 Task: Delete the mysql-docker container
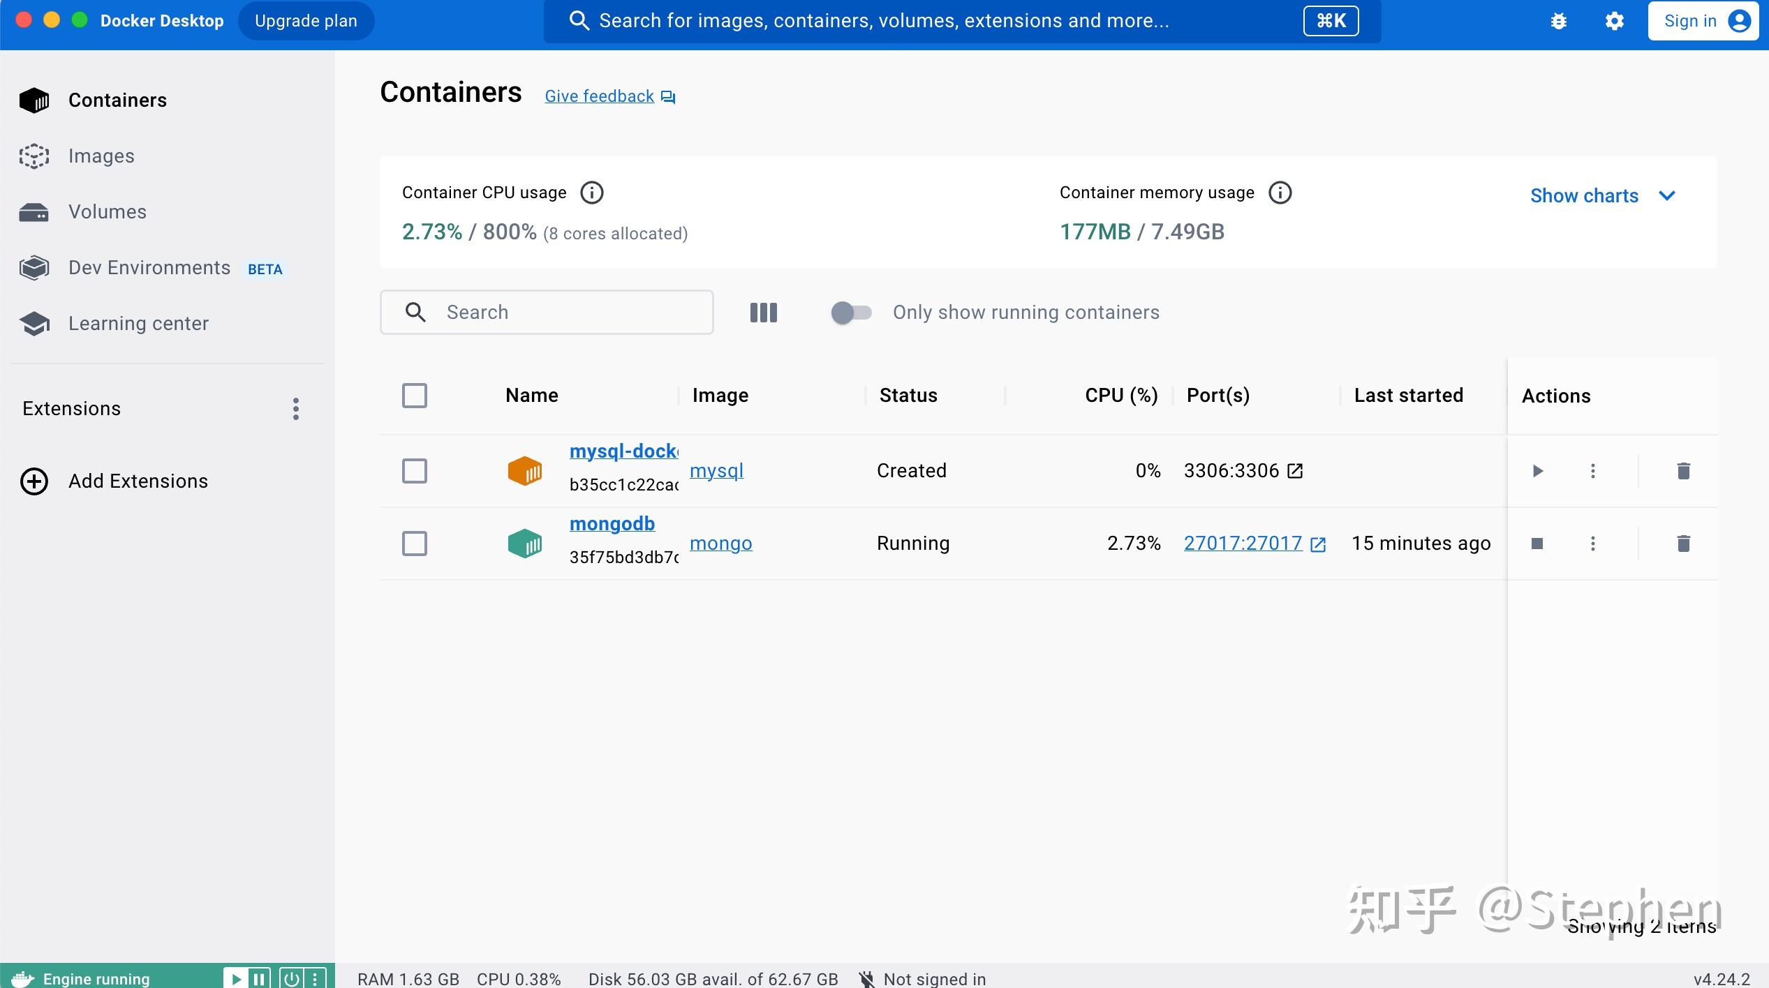[1684, 471]
